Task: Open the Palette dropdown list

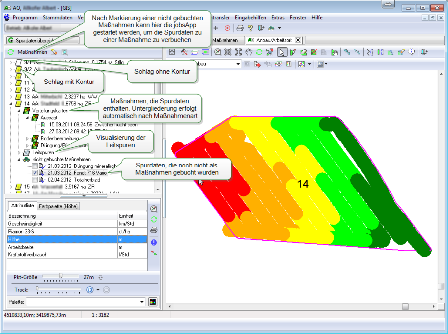Action: point(142,302)
